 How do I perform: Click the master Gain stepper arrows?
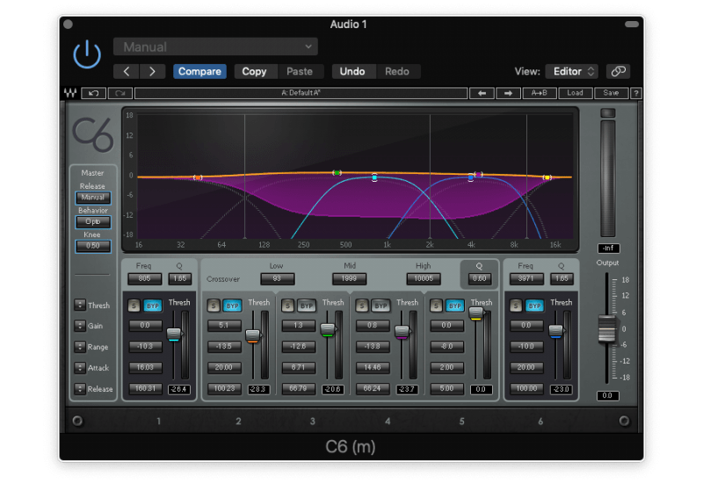coord(80,326)
